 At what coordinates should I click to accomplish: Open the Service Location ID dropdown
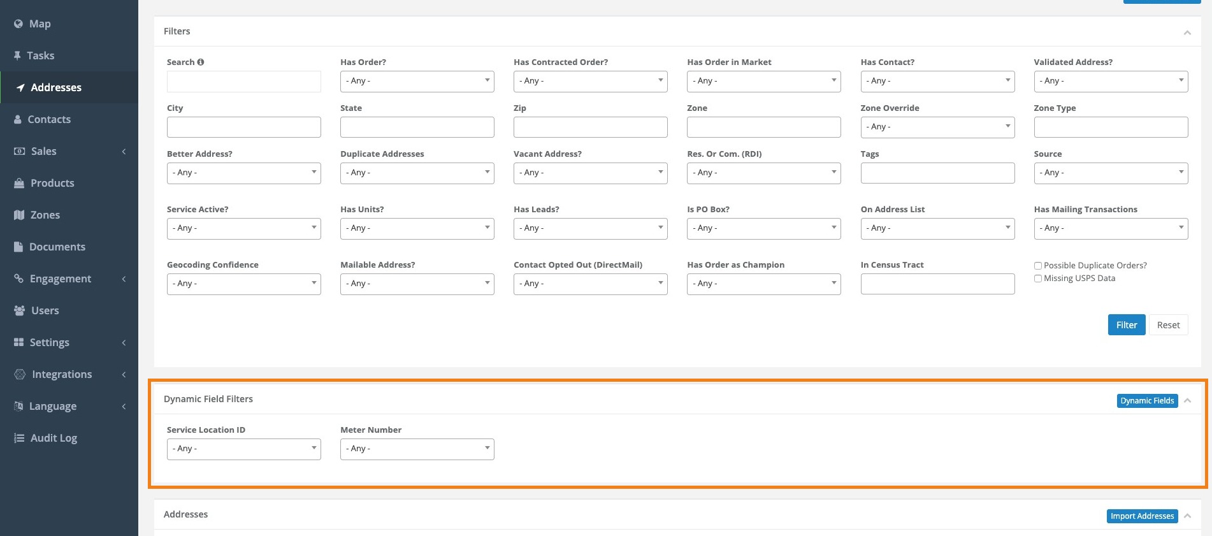point(243,449)
